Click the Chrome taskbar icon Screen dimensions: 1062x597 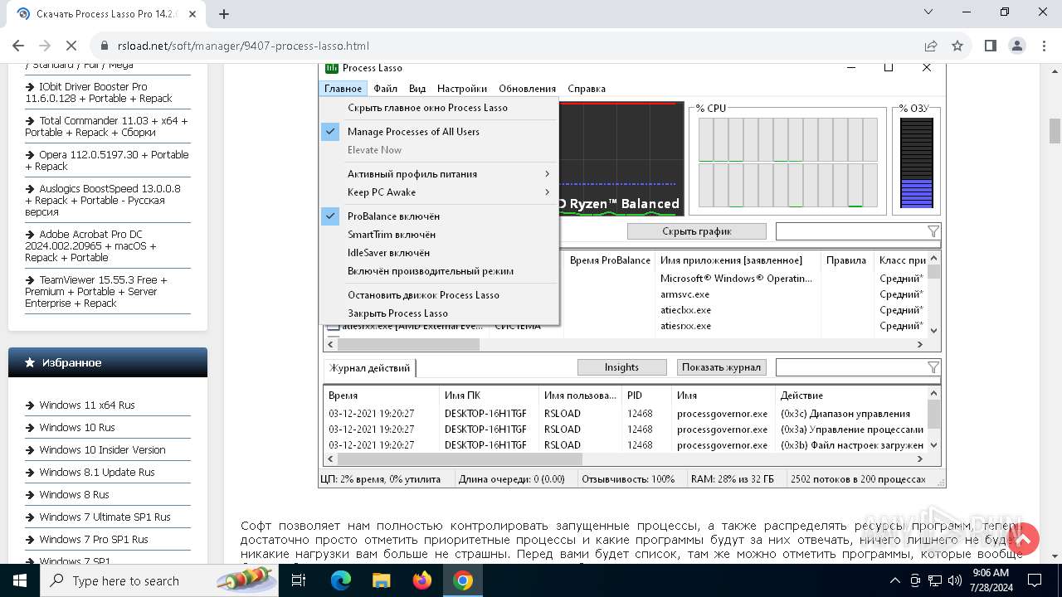[462, 580]
